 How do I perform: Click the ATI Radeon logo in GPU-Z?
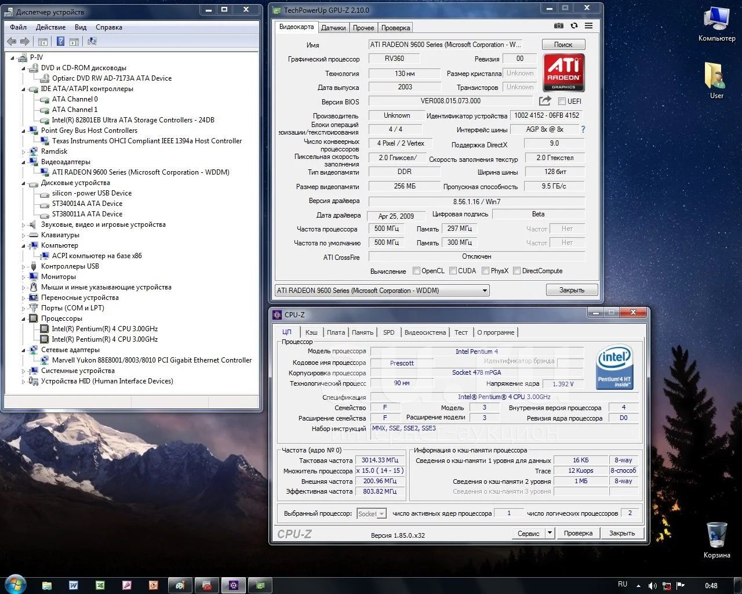[563, 72]
